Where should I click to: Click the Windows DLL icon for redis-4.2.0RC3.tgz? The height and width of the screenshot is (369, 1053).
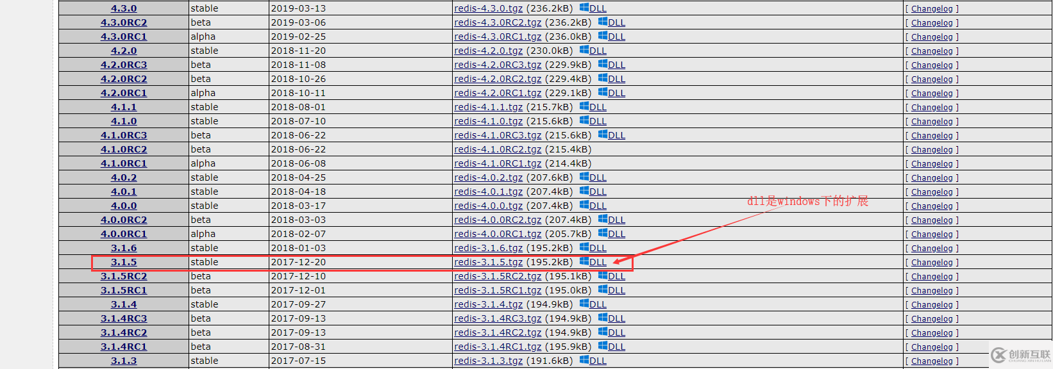603,64
